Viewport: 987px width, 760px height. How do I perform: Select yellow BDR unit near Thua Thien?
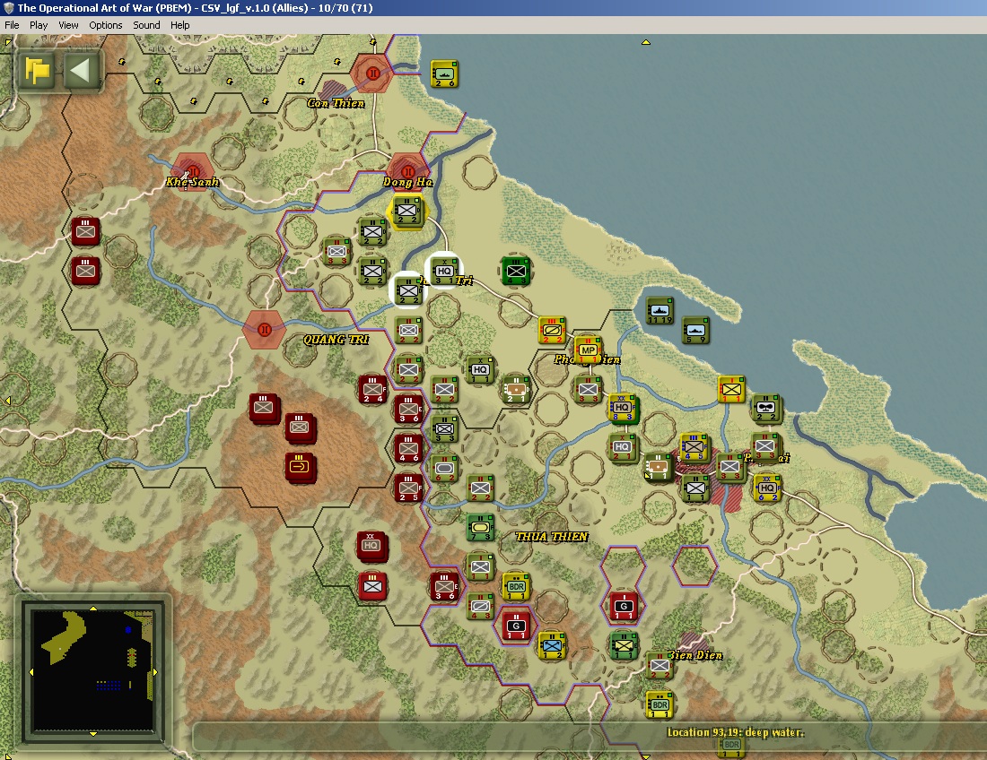(516, 586)
